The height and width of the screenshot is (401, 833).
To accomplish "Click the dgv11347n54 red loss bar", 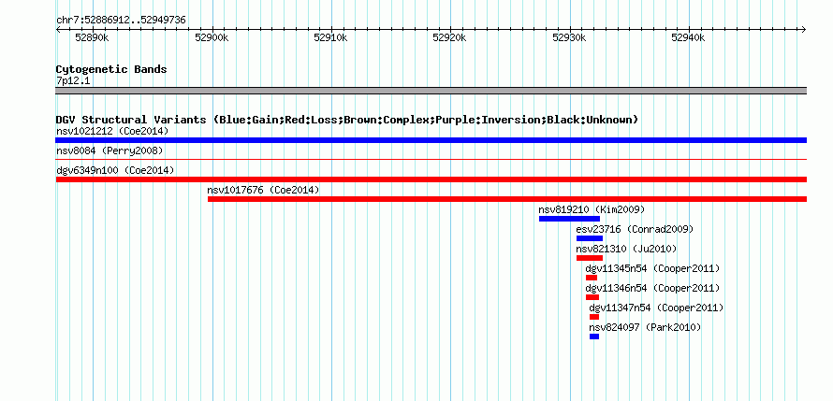I will 594,317.
